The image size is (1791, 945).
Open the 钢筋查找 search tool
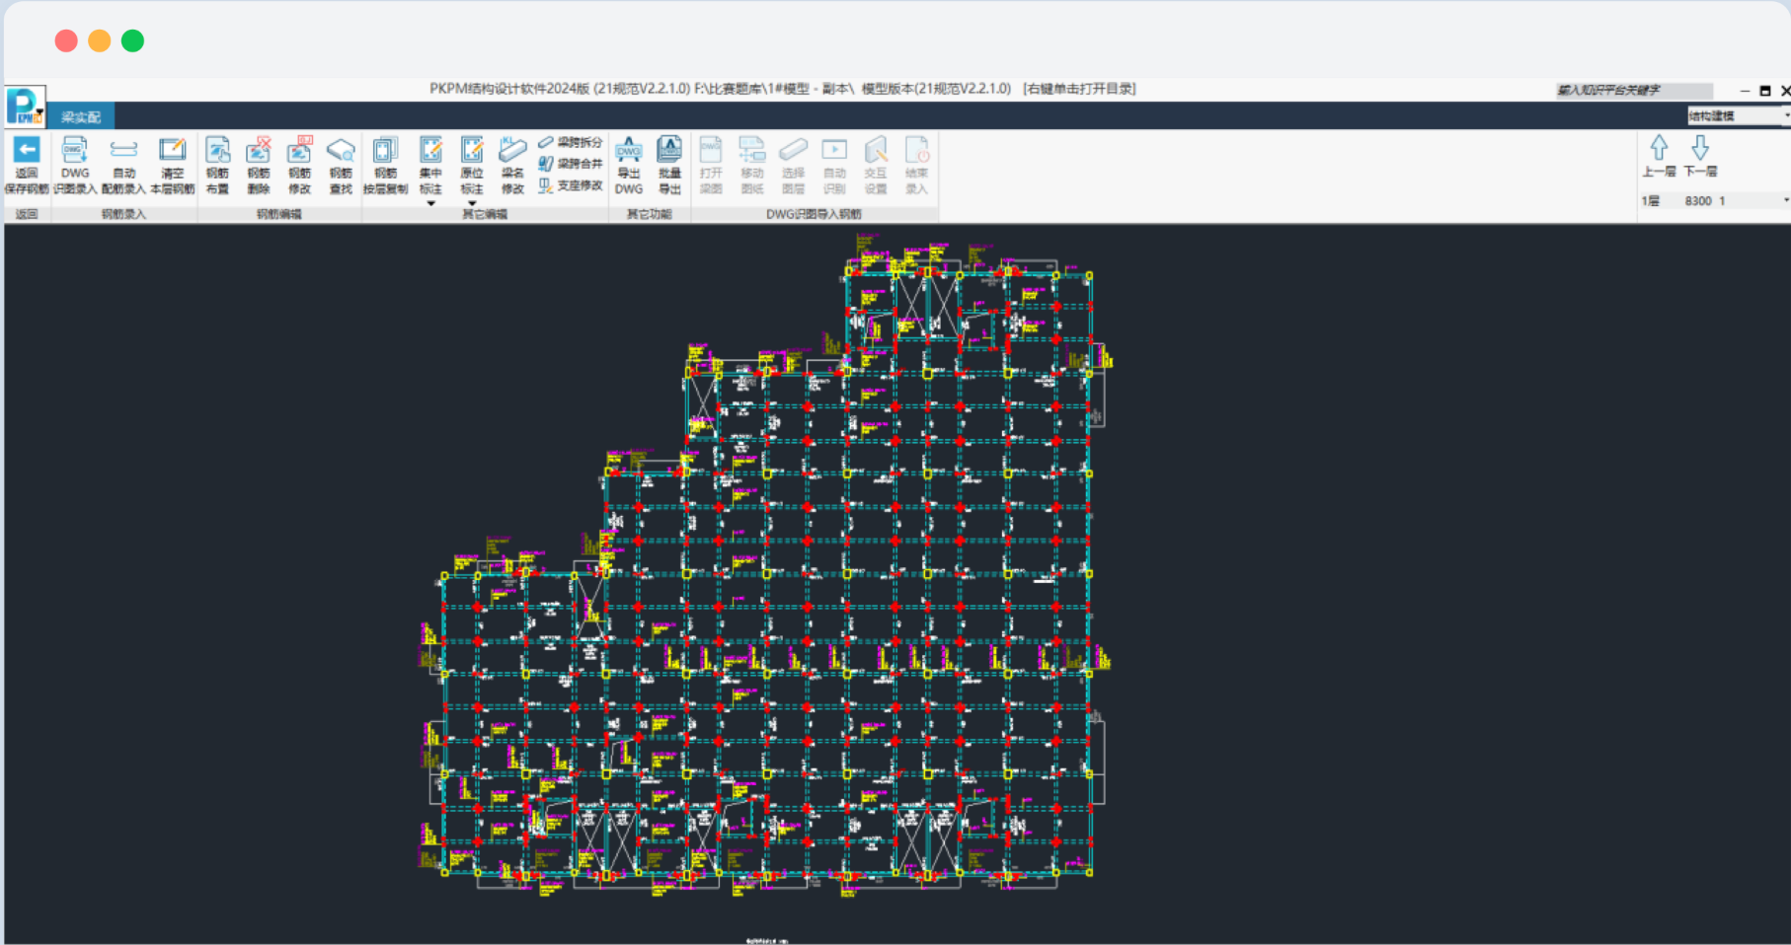[x=341, y=151]
